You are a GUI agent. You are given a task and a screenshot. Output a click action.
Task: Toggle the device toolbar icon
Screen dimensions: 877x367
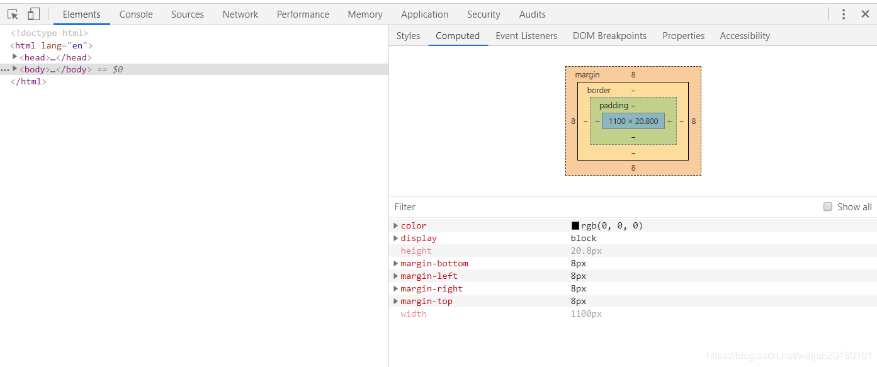(x=33, y=14)
